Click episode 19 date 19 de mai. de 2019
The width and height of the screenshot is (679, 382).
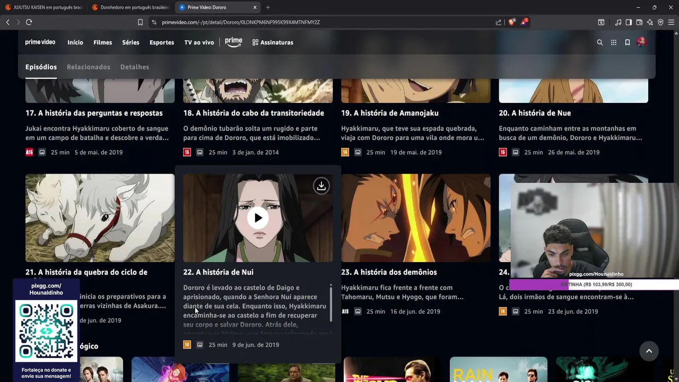tap(416, 152)
